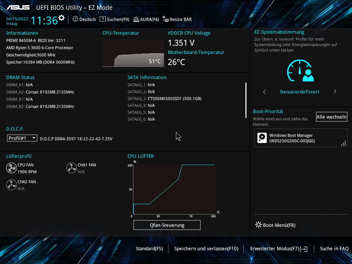Image resolution: width=352 pixels, height=264 pixels.
Task: Click the VDDCR CPU Voltage label
Action: point(189,33)
